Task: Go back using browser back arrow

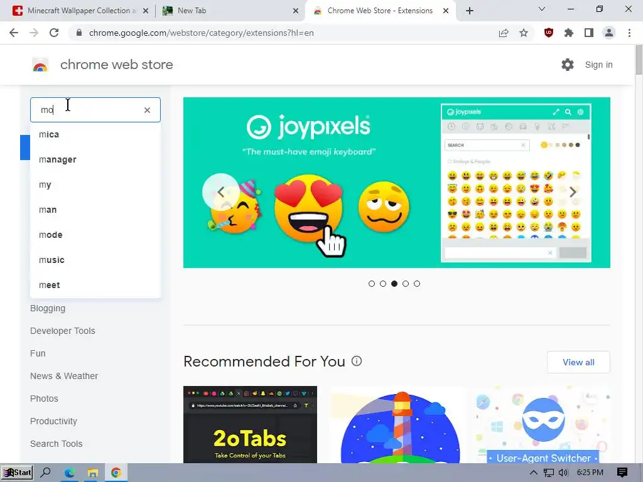Action: point(14,33)
